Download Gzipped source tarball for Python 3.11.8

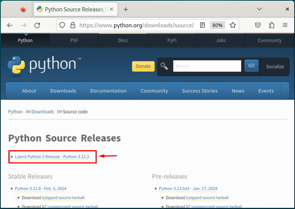click(x=63, y=198)
